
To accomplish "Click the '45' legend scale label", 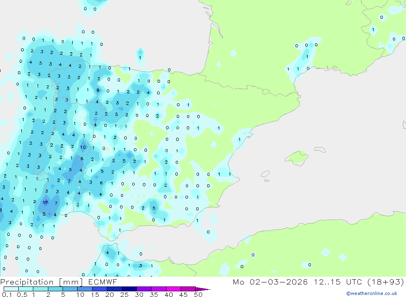I will [x=184, y=295].
